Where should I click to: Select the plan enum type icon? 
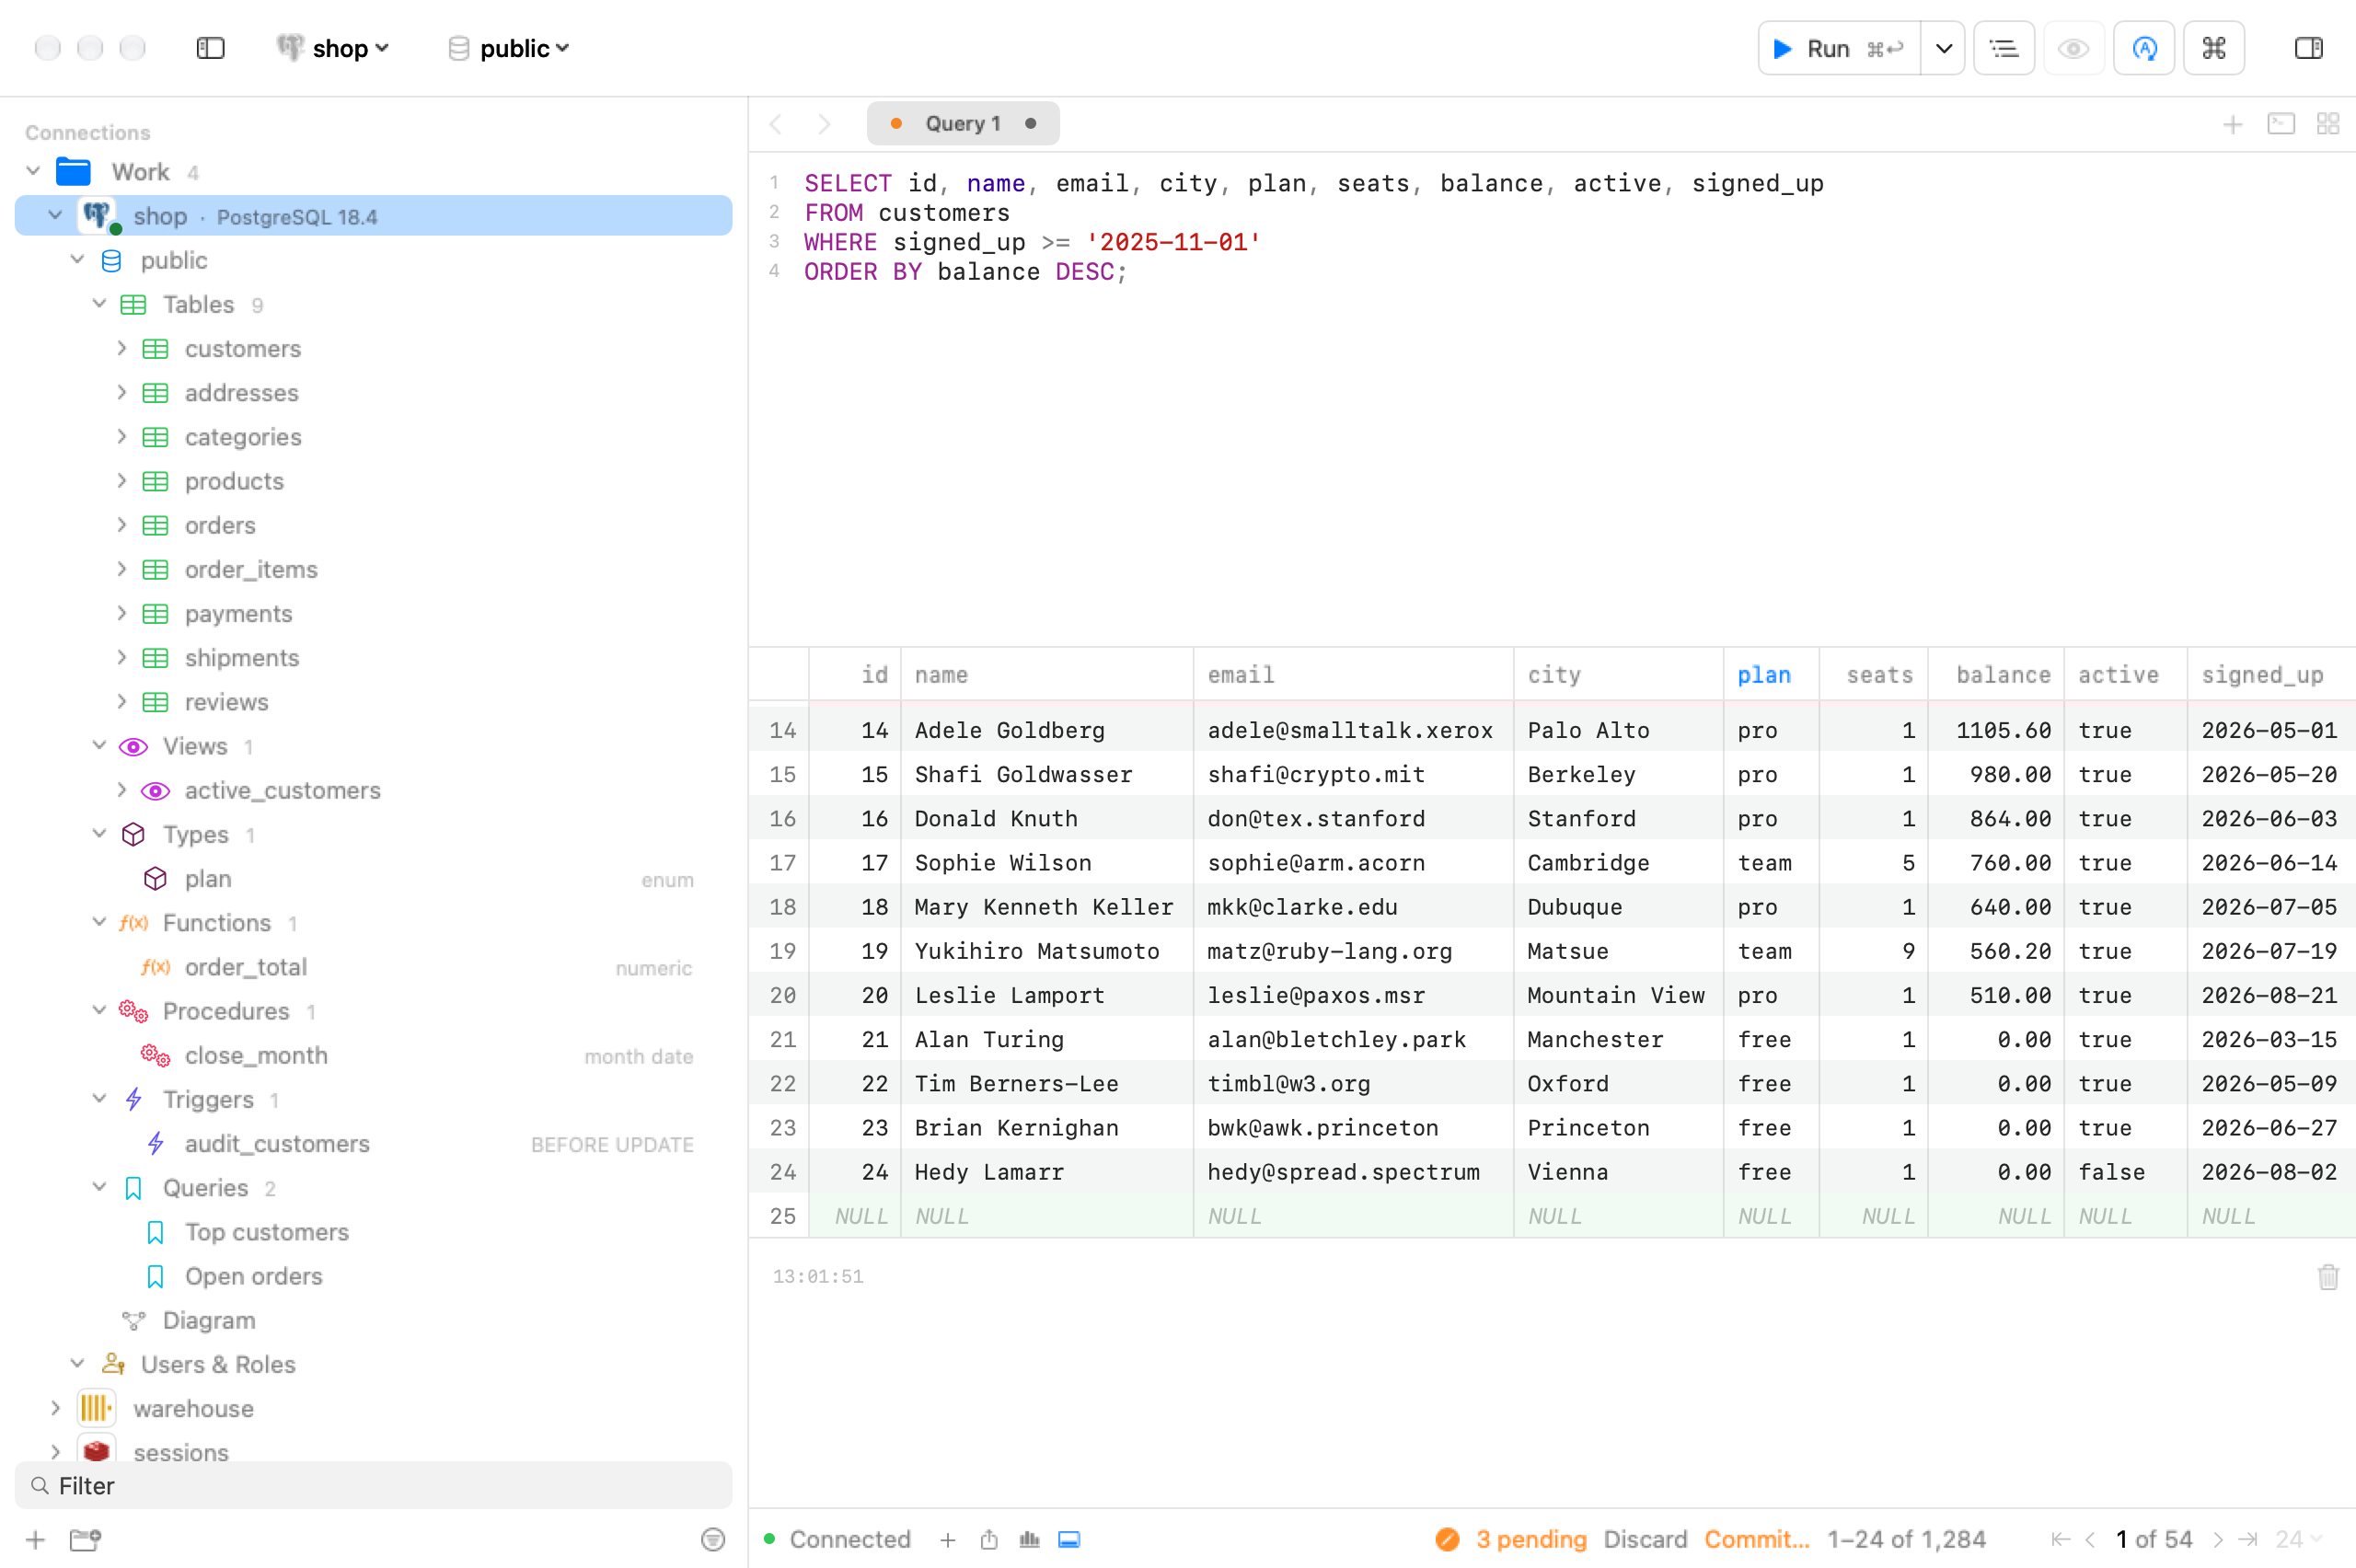[x=155, y=879]
